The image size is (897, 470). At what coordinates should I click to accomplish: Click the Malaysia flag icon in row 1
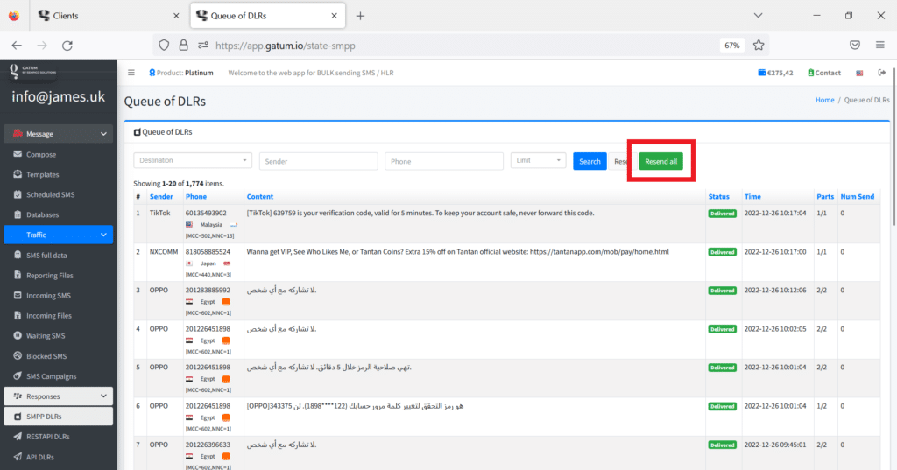(x=189, y=225)
